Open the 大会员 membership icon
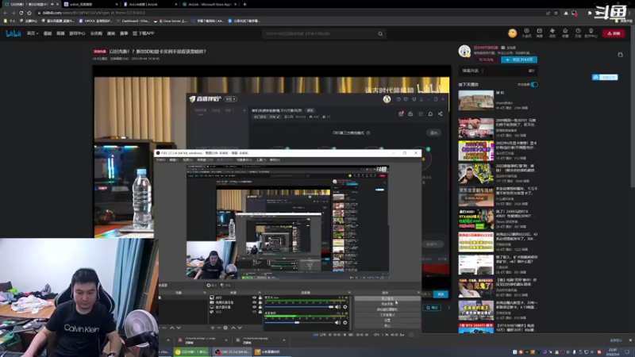Viewport: 635px width, 357px height. pyautogui.click(x=526, y=33)
